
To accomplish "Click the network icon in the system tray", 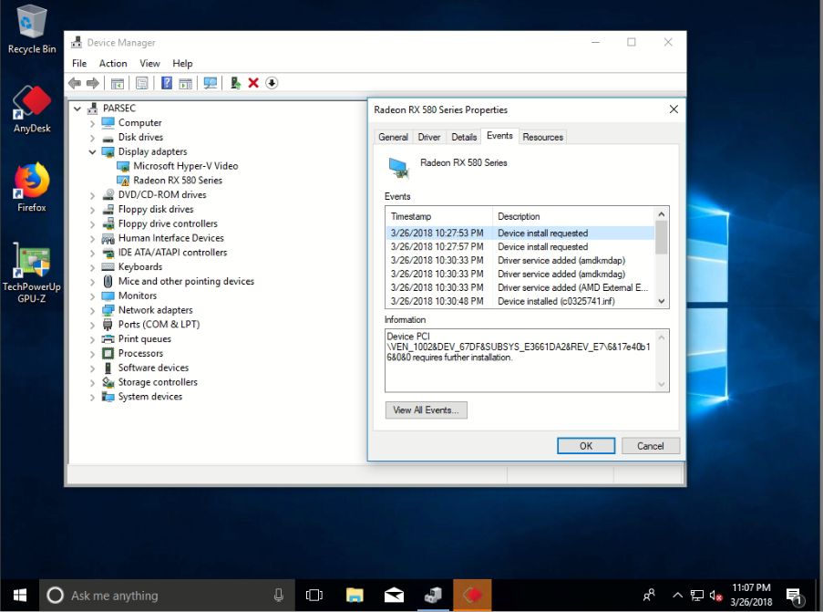I will [x=697, y=596].
